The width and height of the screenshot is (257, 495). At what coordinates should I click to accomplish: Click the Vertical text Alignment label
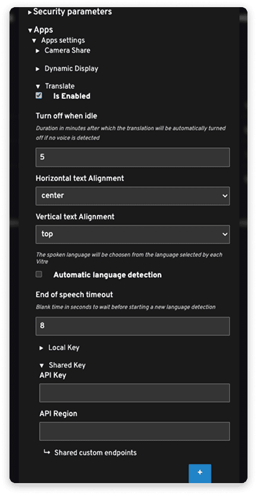[x=75, y=217]
